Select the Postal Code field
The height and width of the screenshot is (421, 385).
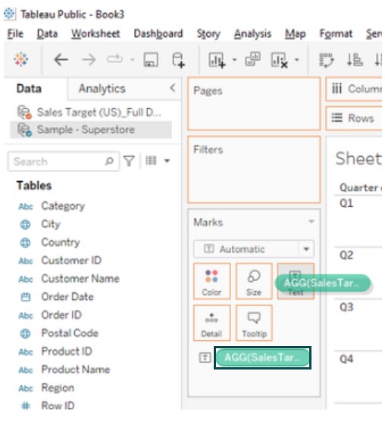[x=70, y=333]
